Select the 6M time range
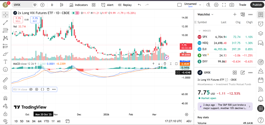The height and width of the screenshot is (125, 265). [x=40, y=121]
